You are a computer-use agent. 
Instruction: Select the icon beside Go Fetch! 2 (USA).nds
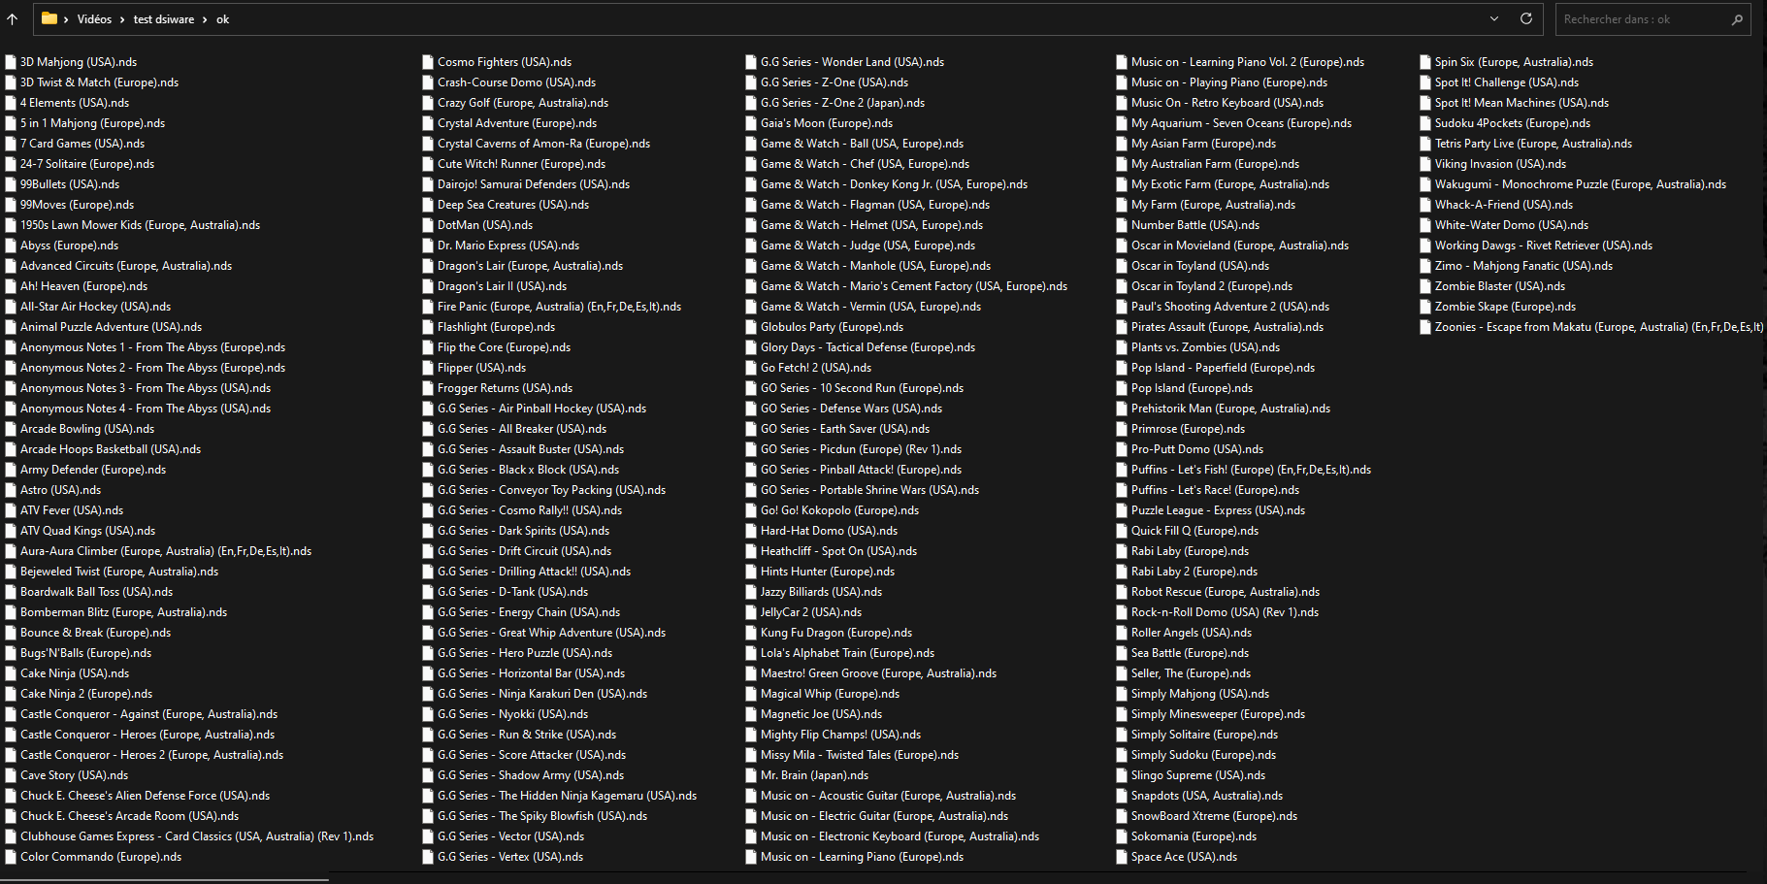pyautogui.click(x=751, y=368)
